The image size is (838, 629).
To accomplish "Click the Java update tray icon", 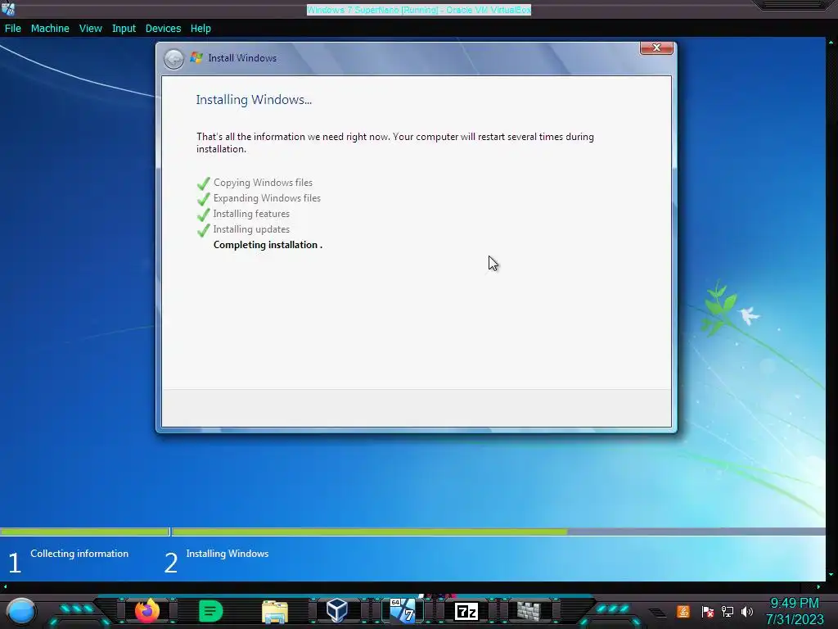I will (x=683, y=611).
